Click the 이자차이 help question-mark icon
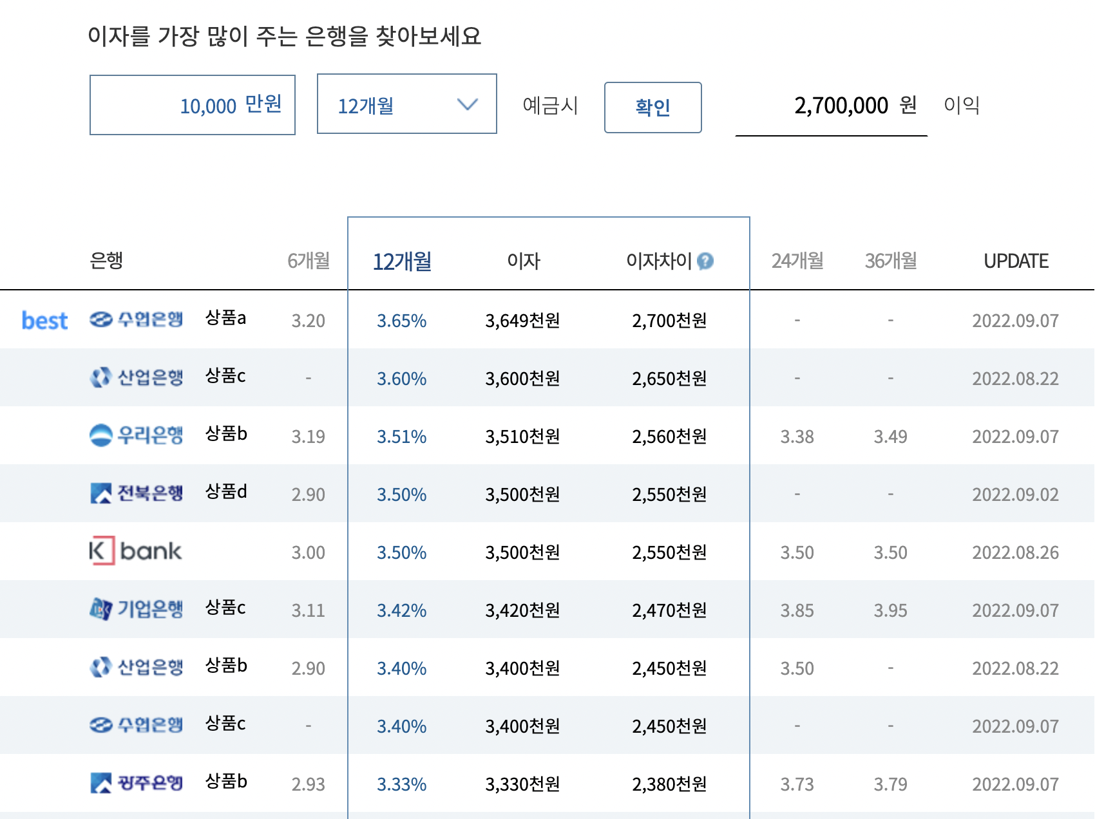 [706, 261]
